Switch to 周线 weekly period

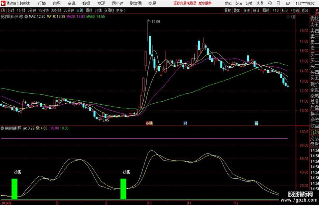pyautogui.click(x=89, y=10)
